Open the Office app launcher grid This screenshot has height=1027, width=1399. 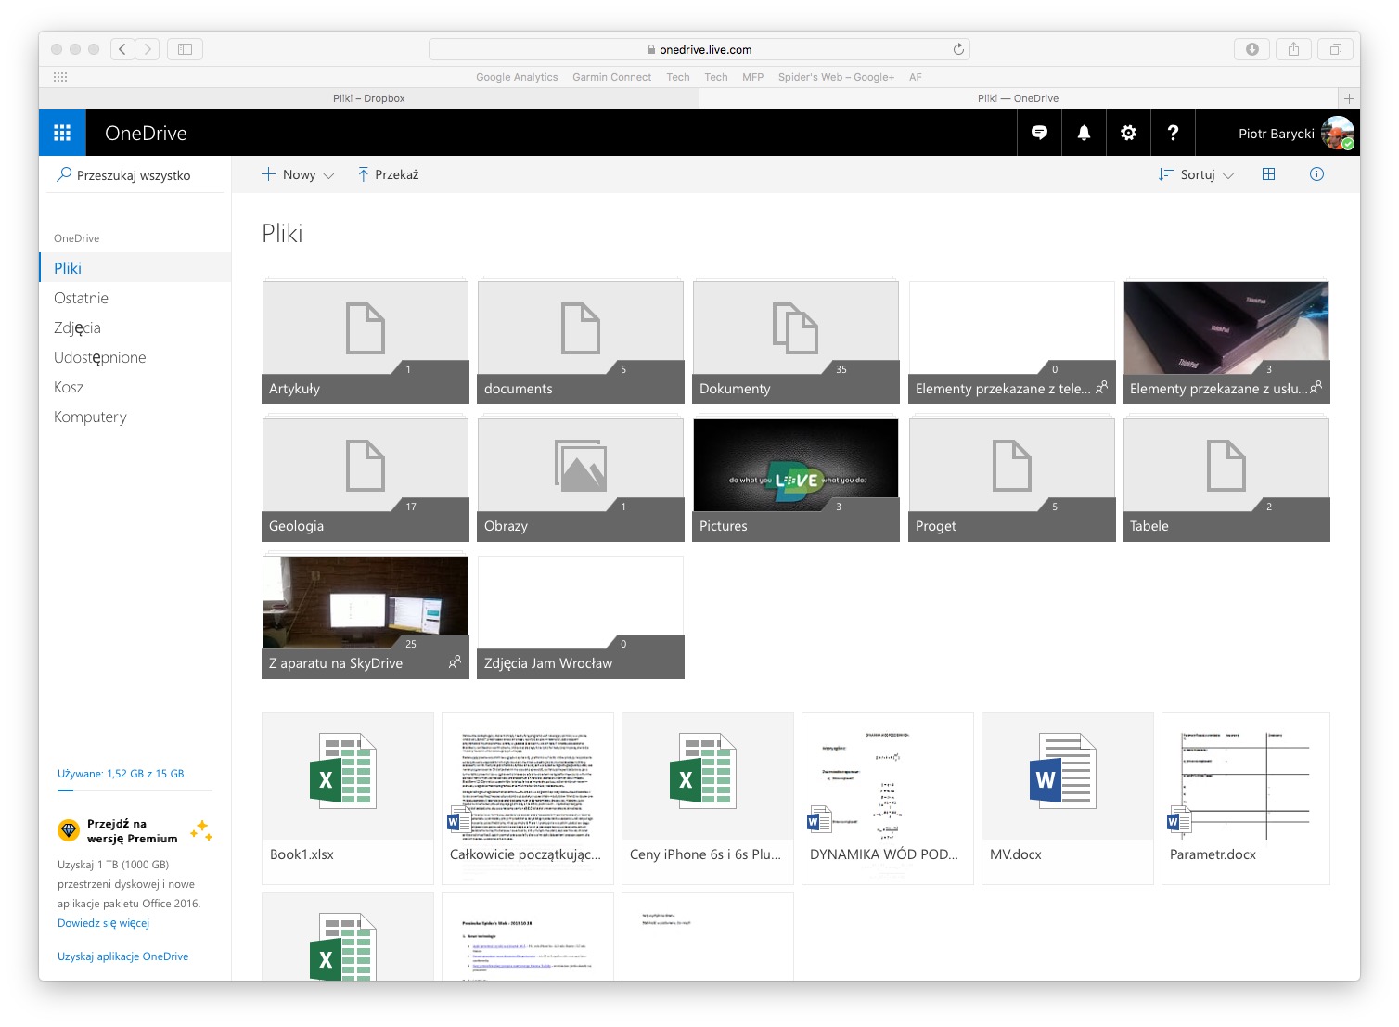62,133
